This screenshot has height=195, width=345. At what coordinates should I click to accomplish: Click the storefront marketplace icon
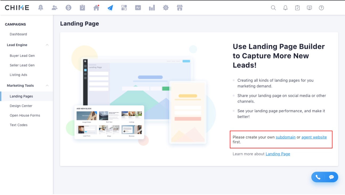(180, 8)
